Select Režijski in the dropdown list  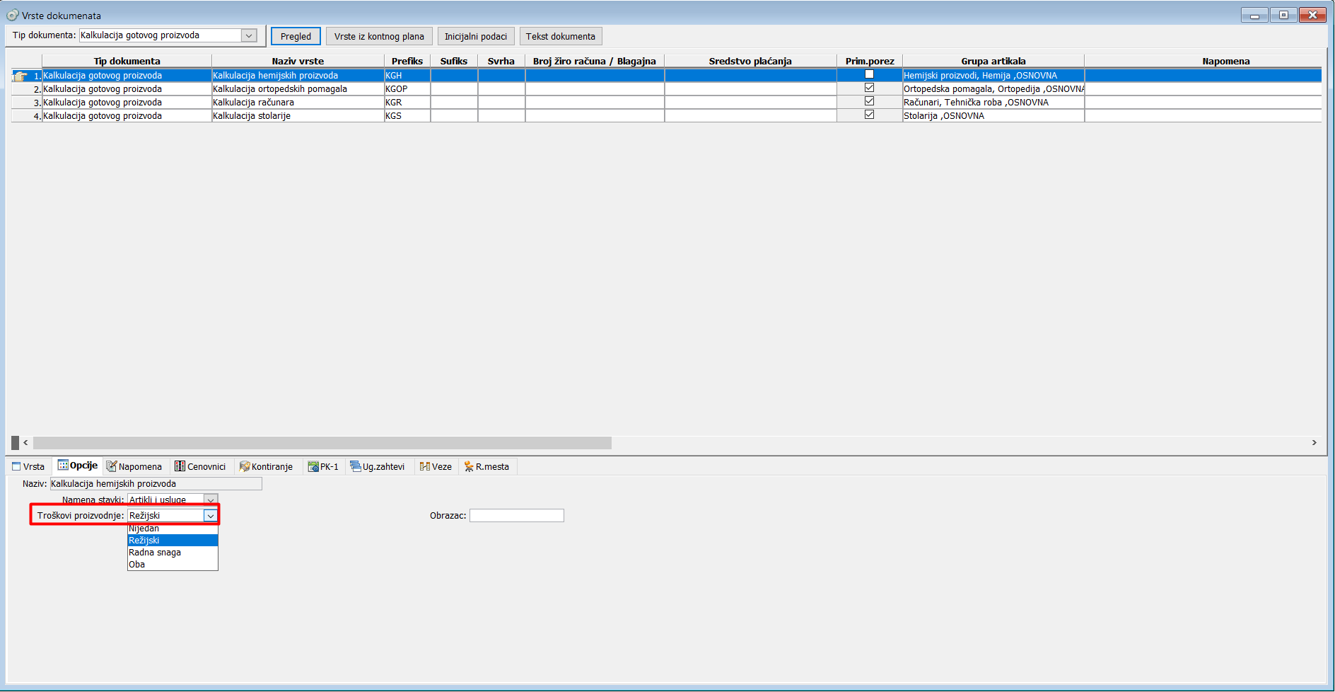coord(173,541)
